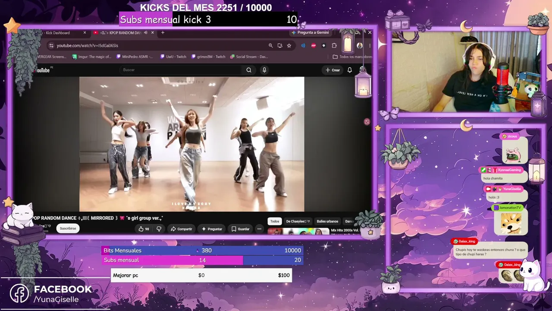Mute the KPOP RANDOM DANCE tab audio

[146, 32]
